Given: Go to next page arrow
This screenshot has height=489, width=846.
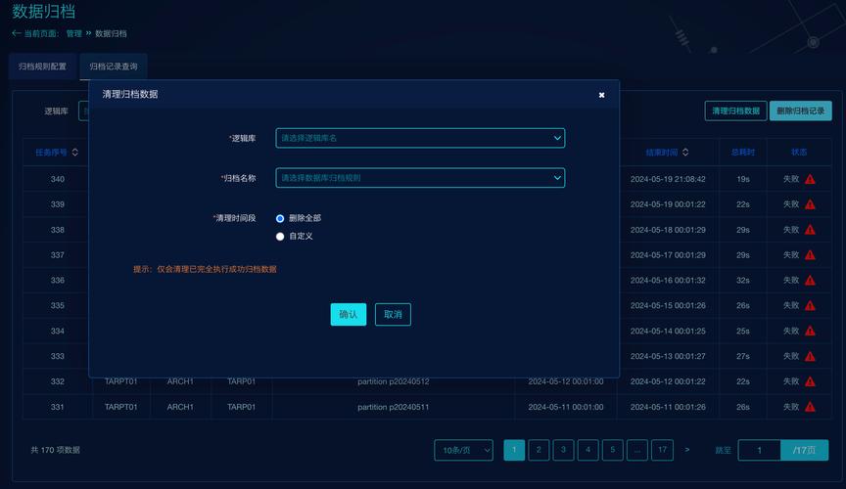Looking at the screenshot, I should [x=686, y=450].
